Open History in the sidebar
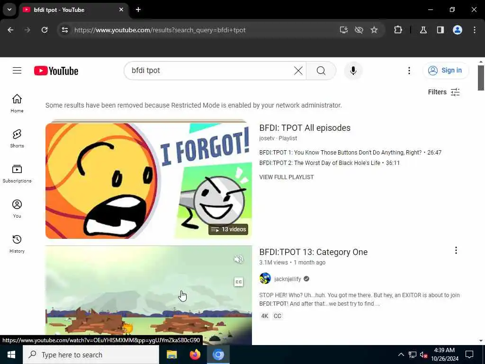Viewport: 485px width, 364px height. pyautogui.click(x=17, y=244)
